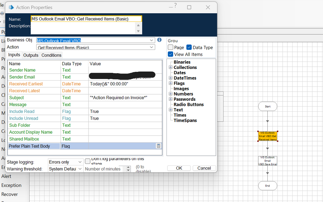This screenshot has width=323, height=202.
Task: Switch to the Inputs tab
Action: point(14,55)
